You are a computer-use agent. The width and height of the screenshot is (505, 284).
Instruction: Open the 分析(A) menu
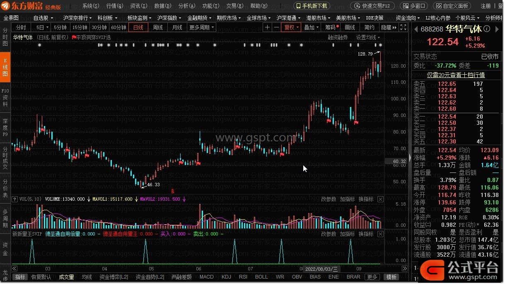(187, 6)
